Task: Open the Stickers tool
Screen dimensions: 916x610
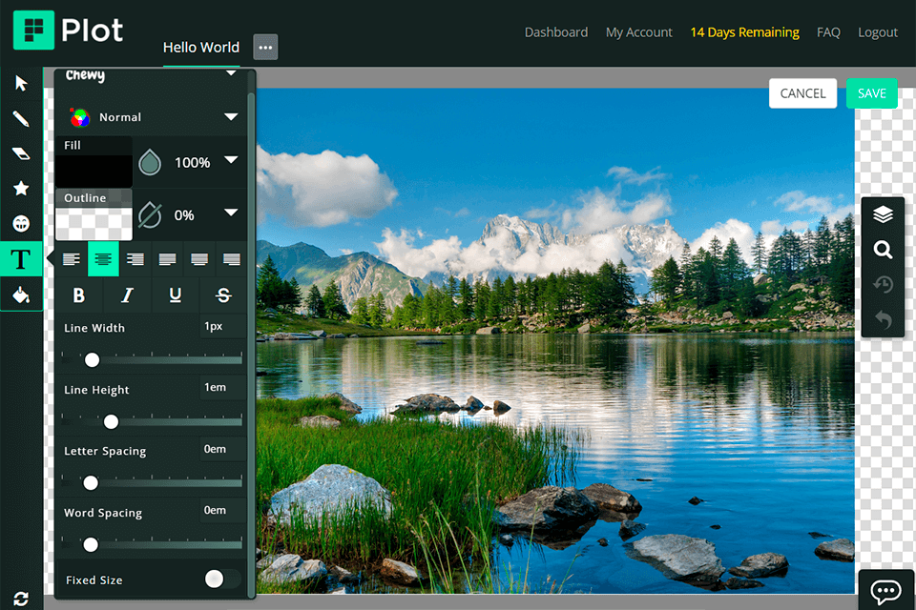Action: 21,222
